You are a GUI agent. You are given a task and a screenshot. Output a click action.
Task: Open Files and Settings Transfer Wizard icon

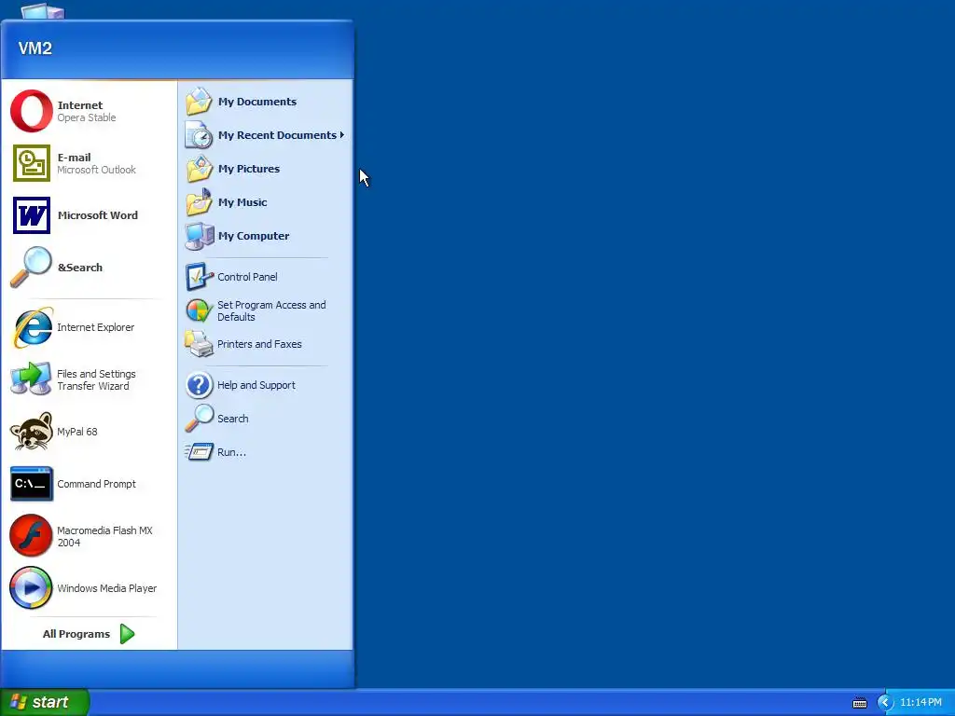coord(31,379)
